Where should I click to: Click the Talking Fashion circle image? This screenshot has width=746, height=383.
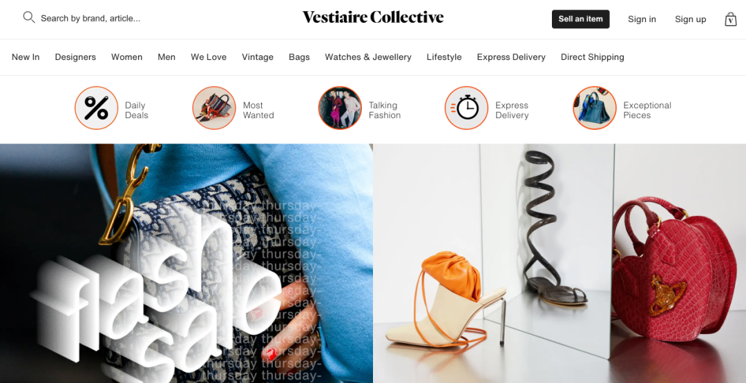pyautogui.click(x=340, y=108)
